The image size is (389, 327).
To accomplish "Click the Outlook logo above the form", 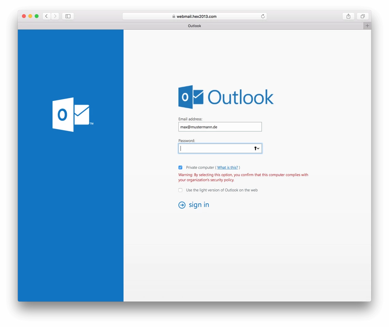I will point(226,97).
